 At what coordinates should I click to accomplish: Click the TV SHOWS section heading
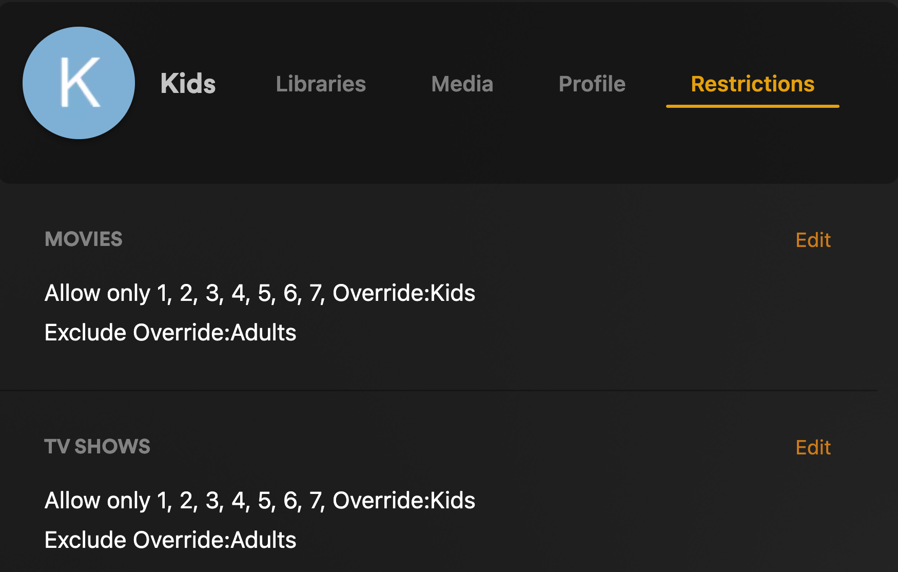click(97, 447)
